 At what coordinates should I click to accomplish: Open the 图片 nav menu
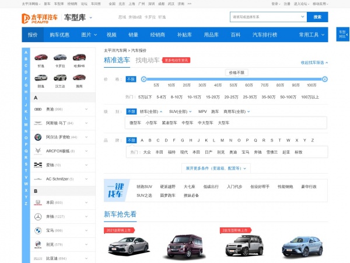(89, 34)
